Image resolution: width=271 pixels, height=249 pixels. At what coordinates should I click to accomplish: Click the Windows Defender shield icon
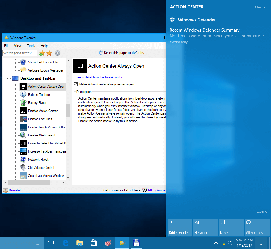[172, 20]
